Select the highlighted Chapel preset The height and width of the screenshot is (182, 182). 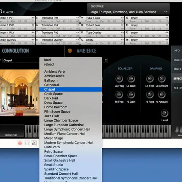pos(71,89)
